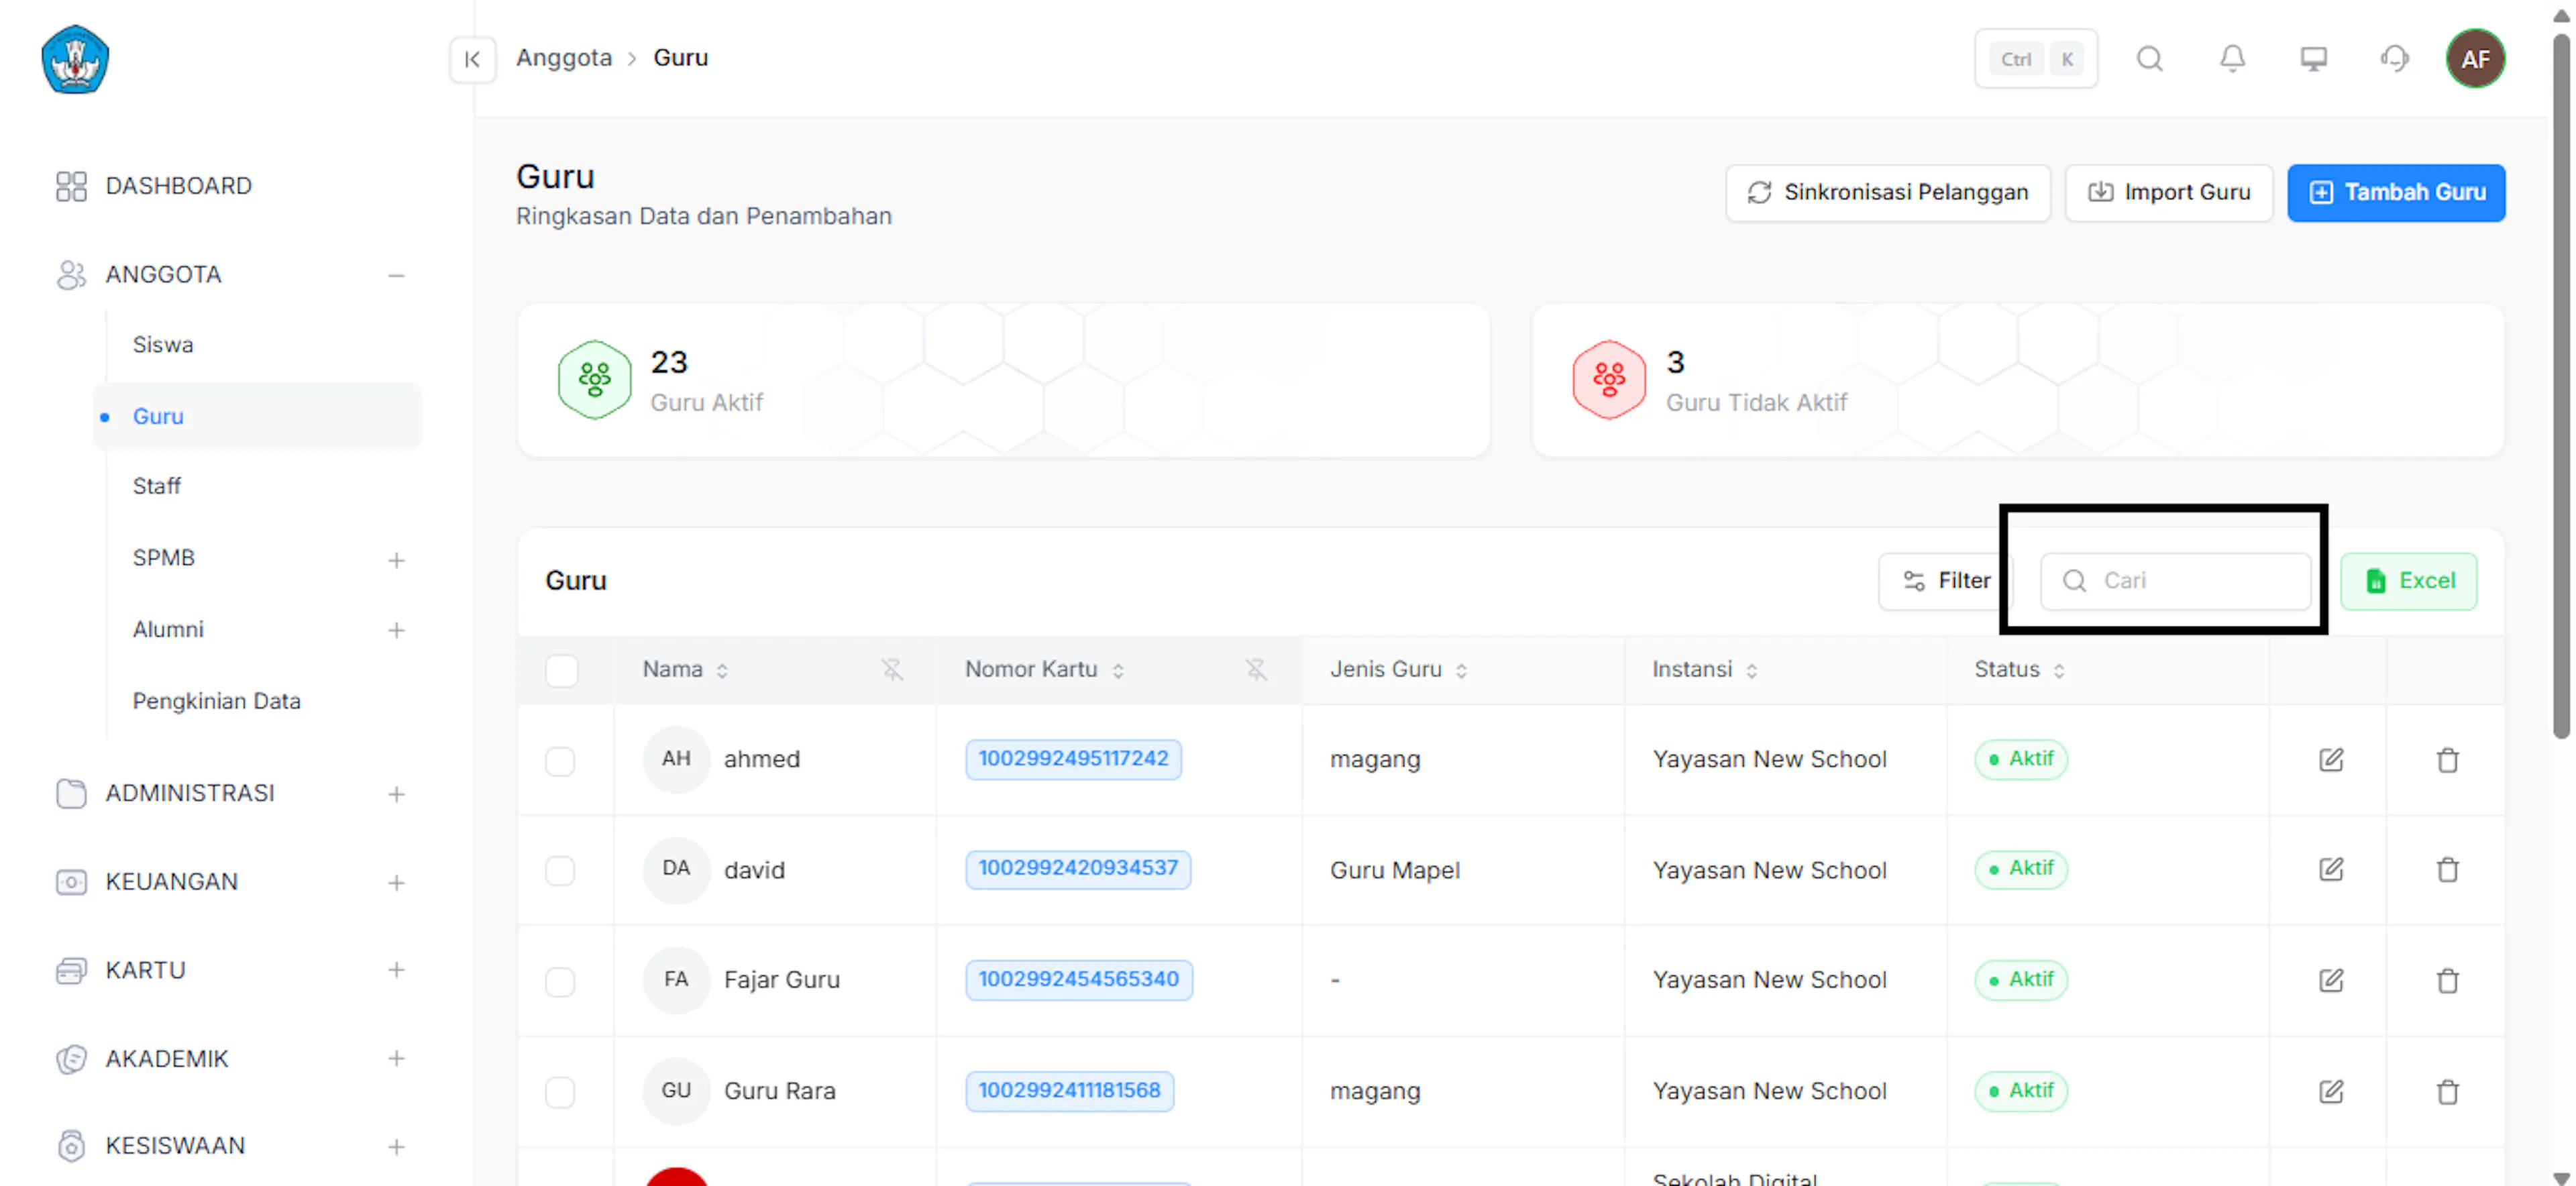Delete the ahmed teacher row
This screenshot has height=1186, width=2576.
(2447, 760)
